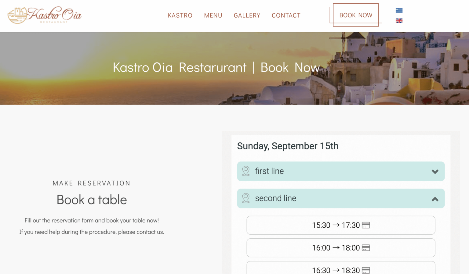The height and width of the screenshot is (274, 469).
Task: Go to the Menu page
Action: click(213, 16)
